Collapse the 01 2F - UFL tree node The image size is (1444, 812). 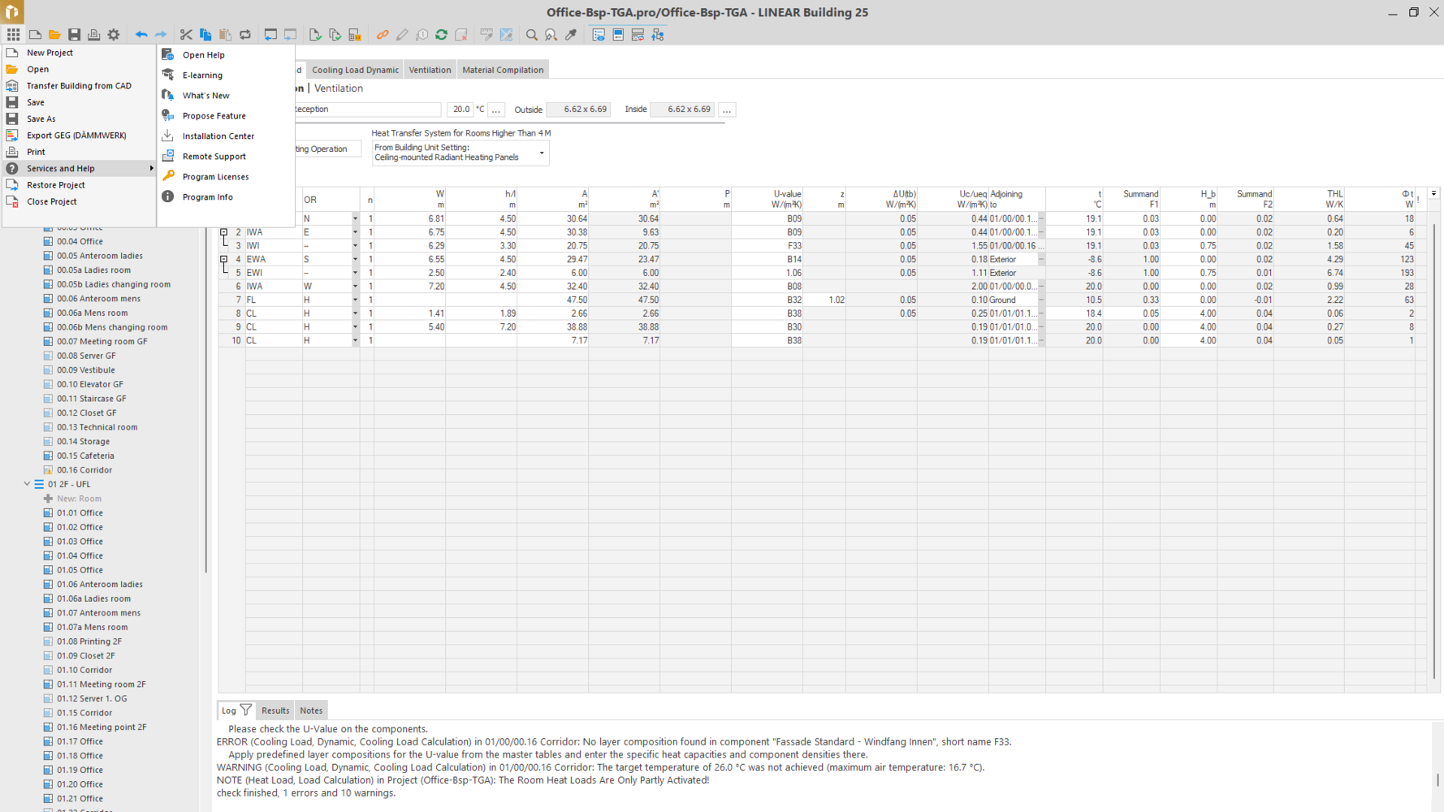tap(27, 484)
